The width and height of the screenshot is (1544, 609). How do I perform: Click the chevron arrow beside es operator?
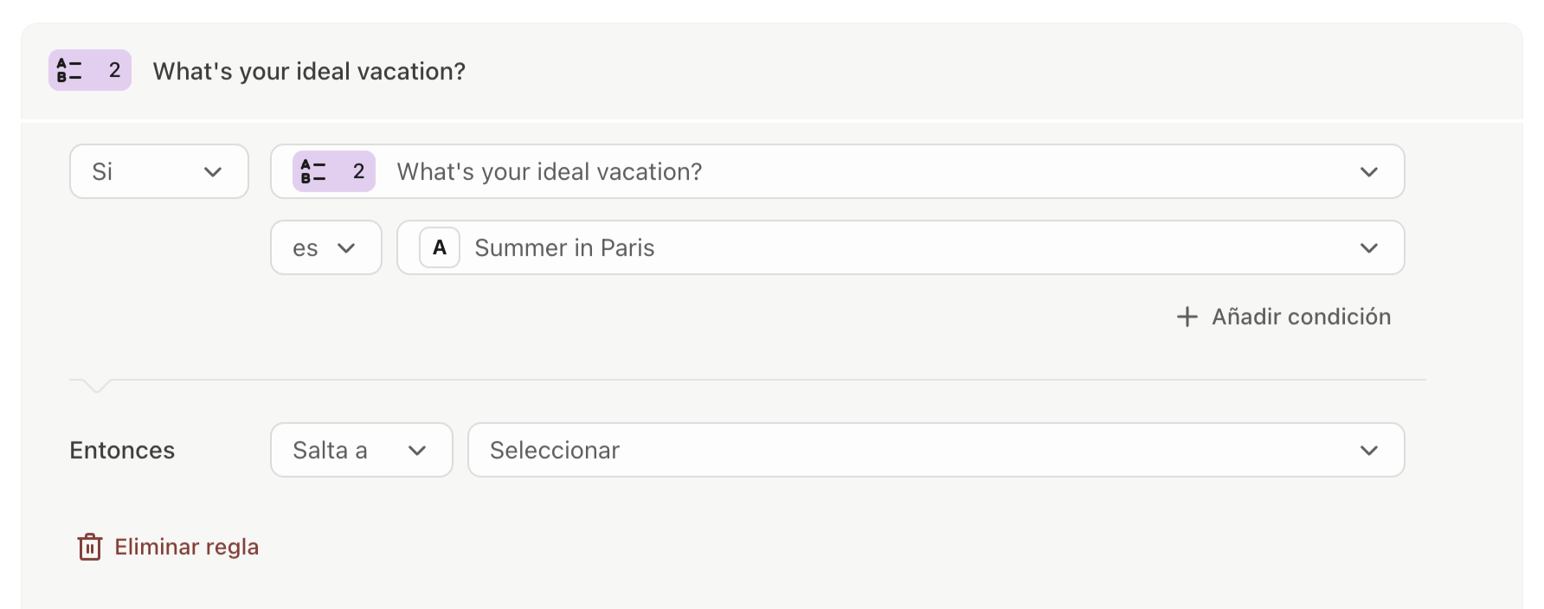tap(347, 248)
